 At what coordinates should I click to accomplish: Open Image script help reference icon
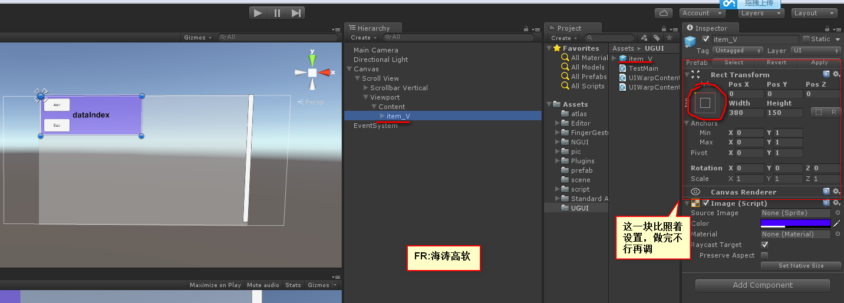[x=826, y=203]
